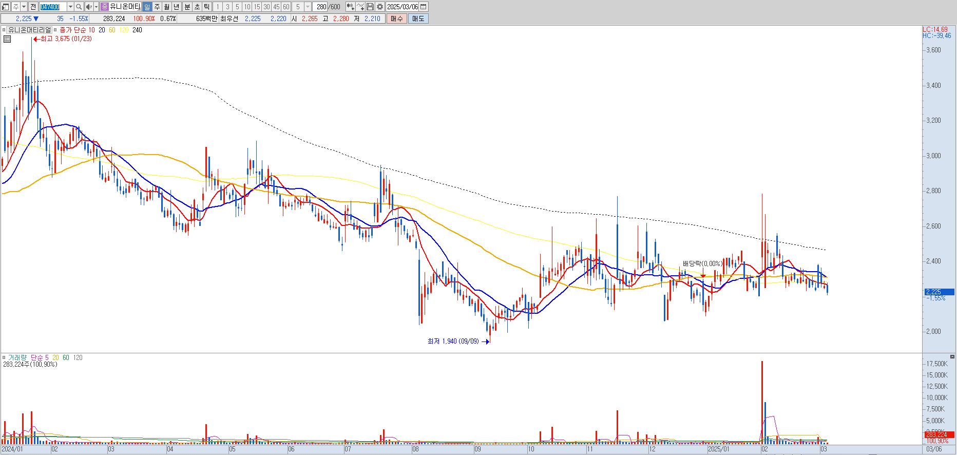Click the line drawing tools icon
957x455 pixels.
[360, 7]
